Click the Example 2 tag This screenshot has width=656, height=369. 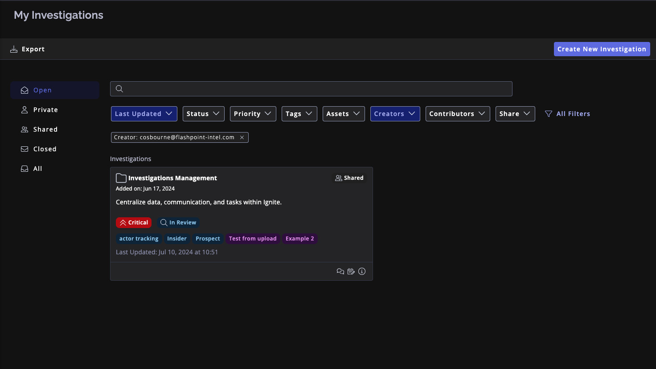coord(300,239)
